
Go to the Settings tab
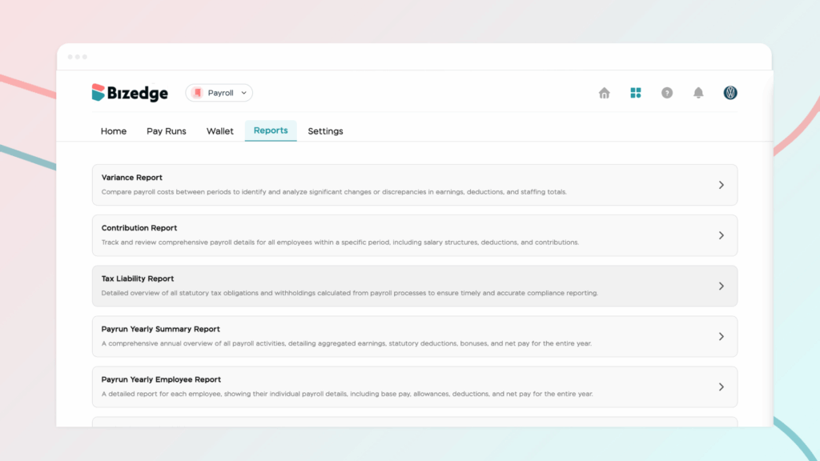325,131
